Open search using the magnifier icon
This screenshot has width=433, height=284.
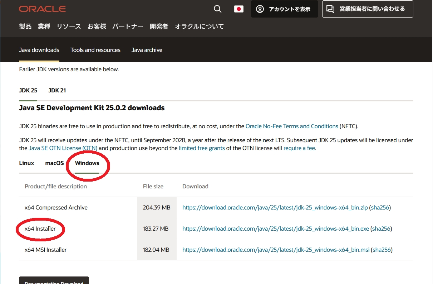coord(217,9)
